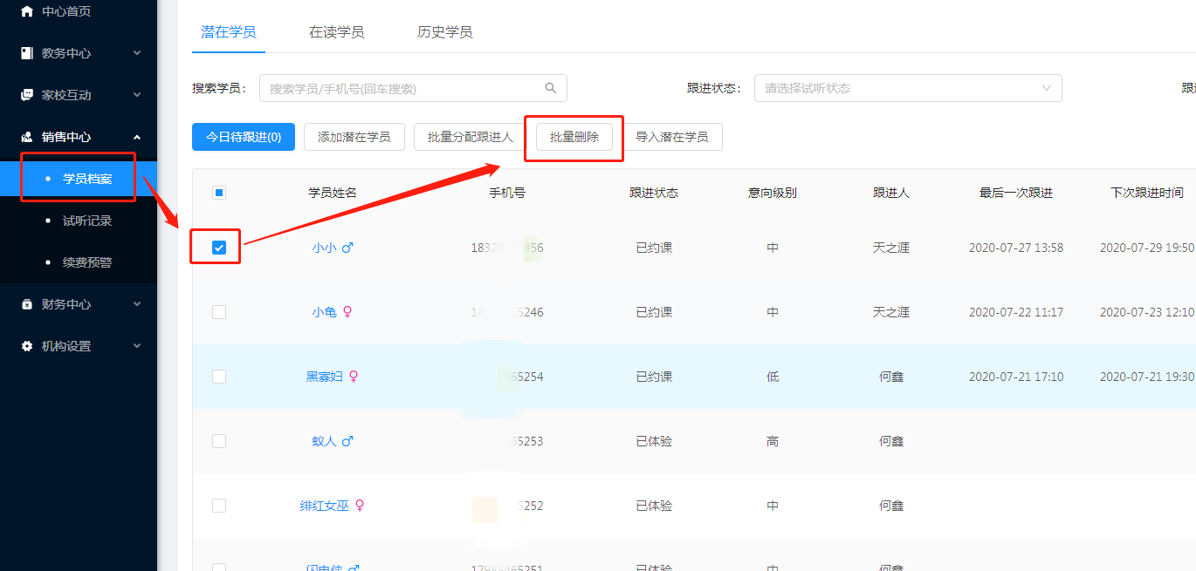
Task: Click the chat icon beside 家校互动
Action: tap(27, 95)
